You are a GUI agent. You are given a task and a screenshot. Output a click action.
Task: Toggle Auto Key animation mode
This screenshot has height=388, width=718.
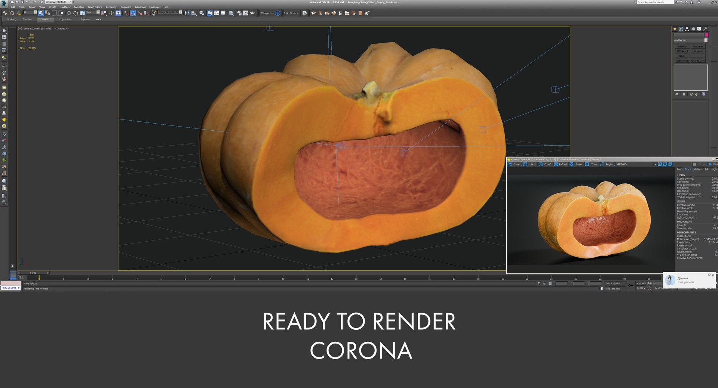(641, 283)
